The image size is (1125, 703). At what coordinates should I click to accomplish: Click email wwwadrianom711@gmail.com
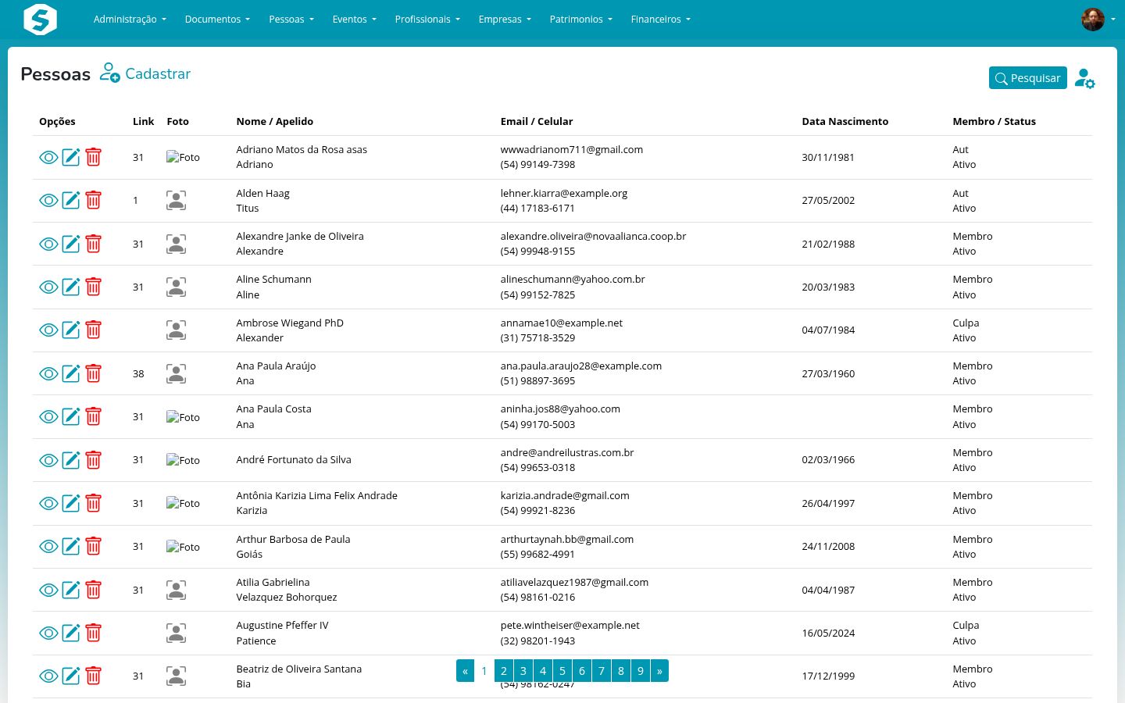click(x=572, y=149)
